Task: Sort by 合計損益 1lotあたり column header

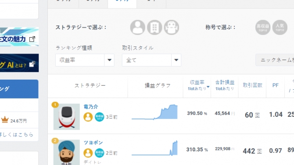Action: click(x=225, y=85)
